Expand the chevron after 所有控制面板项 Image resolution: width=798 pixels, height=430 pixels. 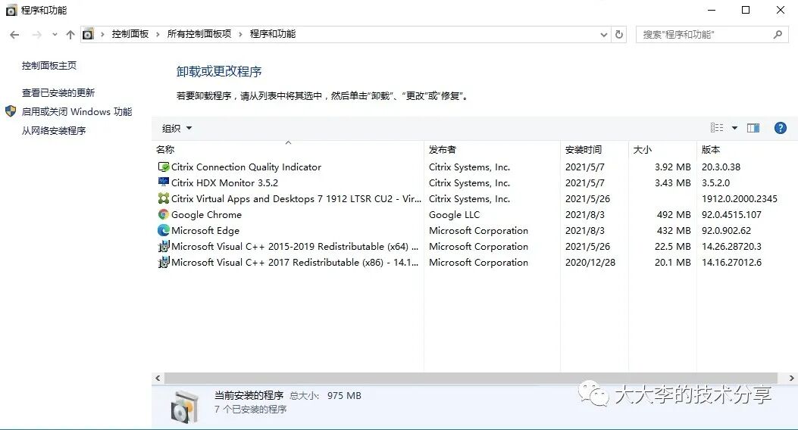[x=240, y=34]
